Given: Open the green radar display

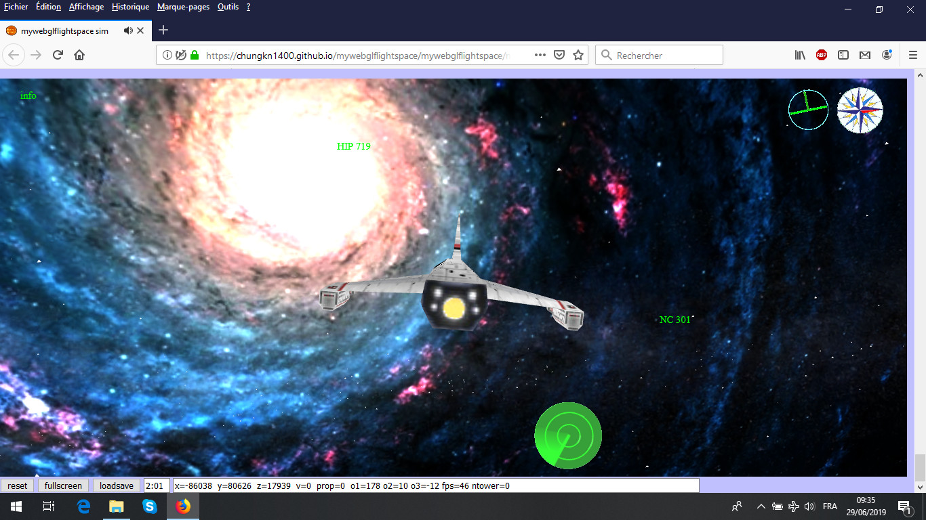Looking at the screenshot, I should pyautogui.click(x=567, y=435).
